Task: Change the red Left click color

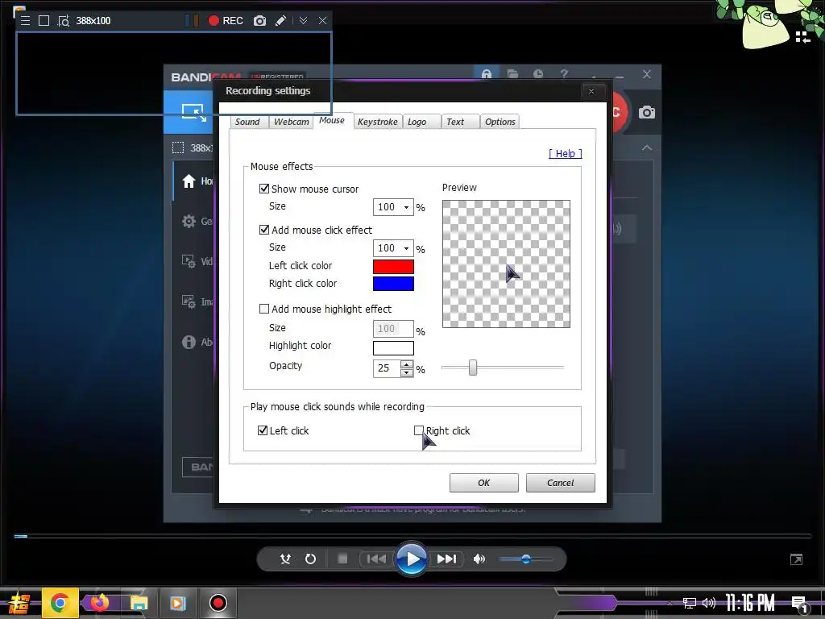Action: [x=393, y=266]
